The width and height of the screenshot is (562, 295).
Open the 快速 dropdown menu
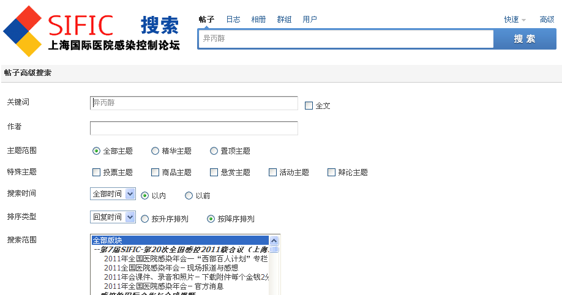(x=514, y=20)
